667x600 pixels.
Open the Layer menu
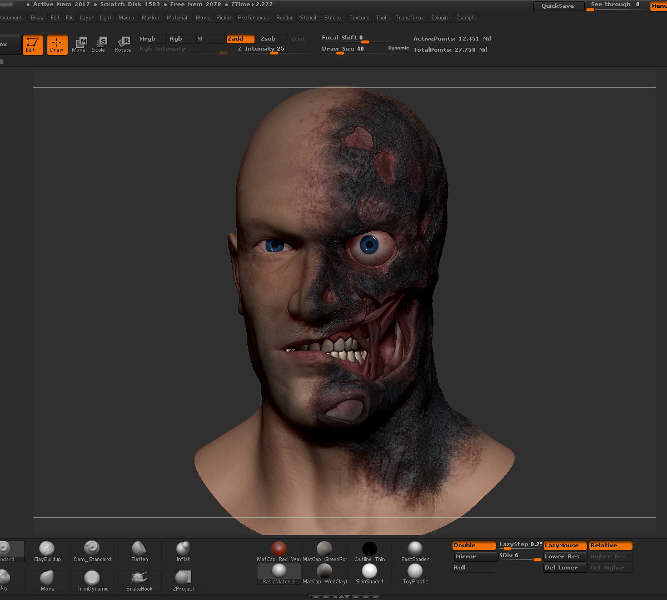tap(87, 18)
